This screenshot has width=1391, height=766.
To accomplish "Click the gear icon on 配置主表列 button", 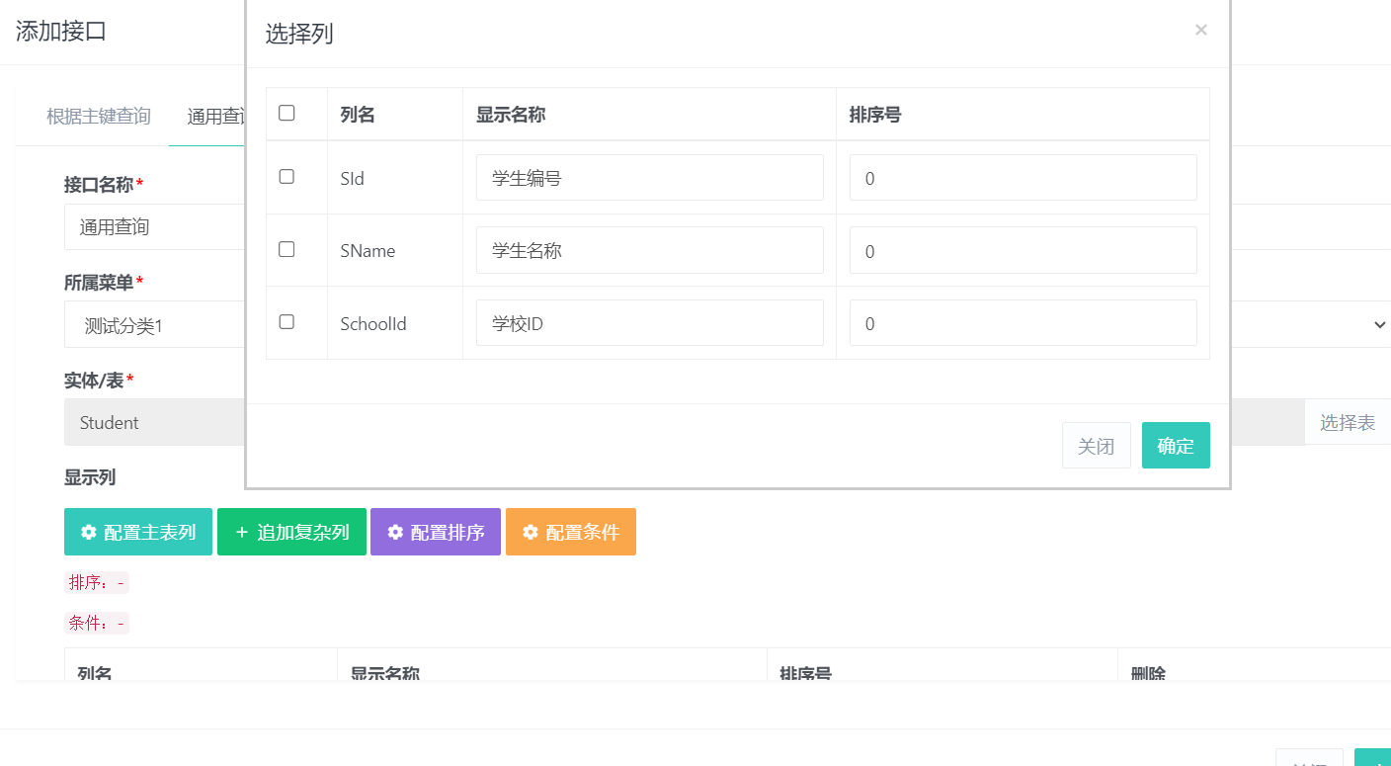I will (x=86, y=531).
